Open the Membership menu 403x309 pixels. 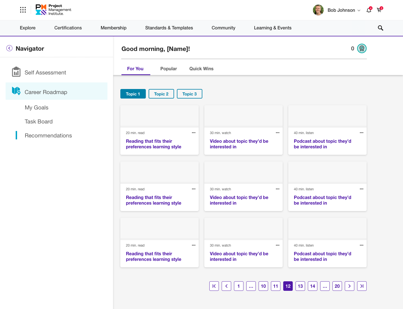pyautogui.click(x=114, y=28)
